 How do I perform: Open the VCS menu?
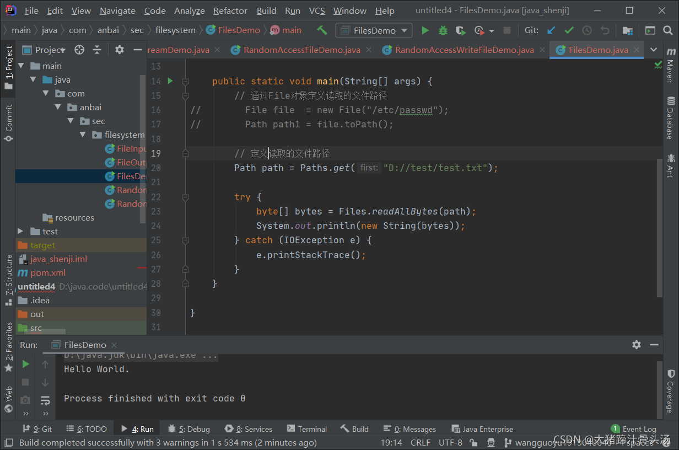[x=317, y=10]
